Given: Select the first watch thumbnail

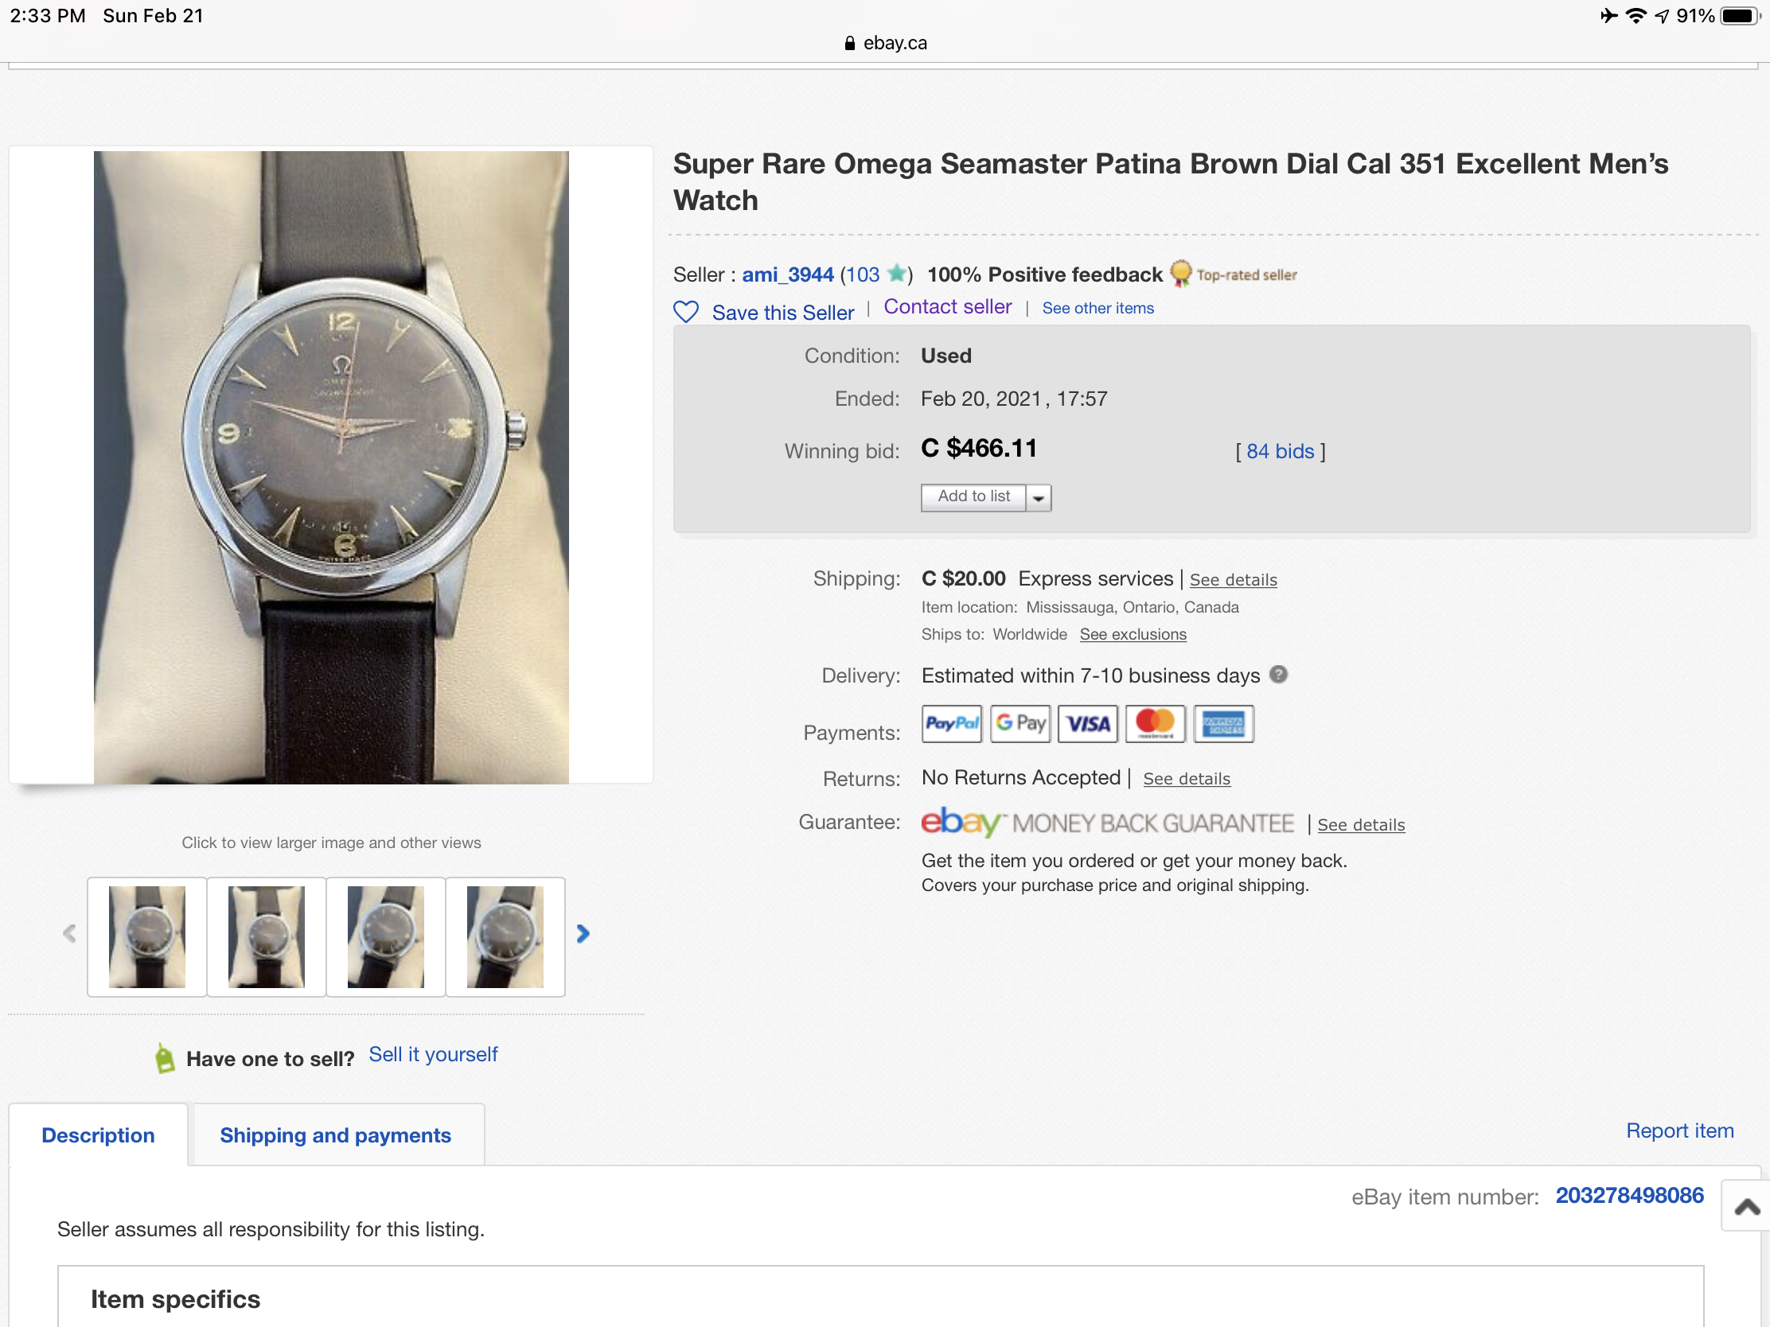Looking at the screenshot, I should click(146, 936).
